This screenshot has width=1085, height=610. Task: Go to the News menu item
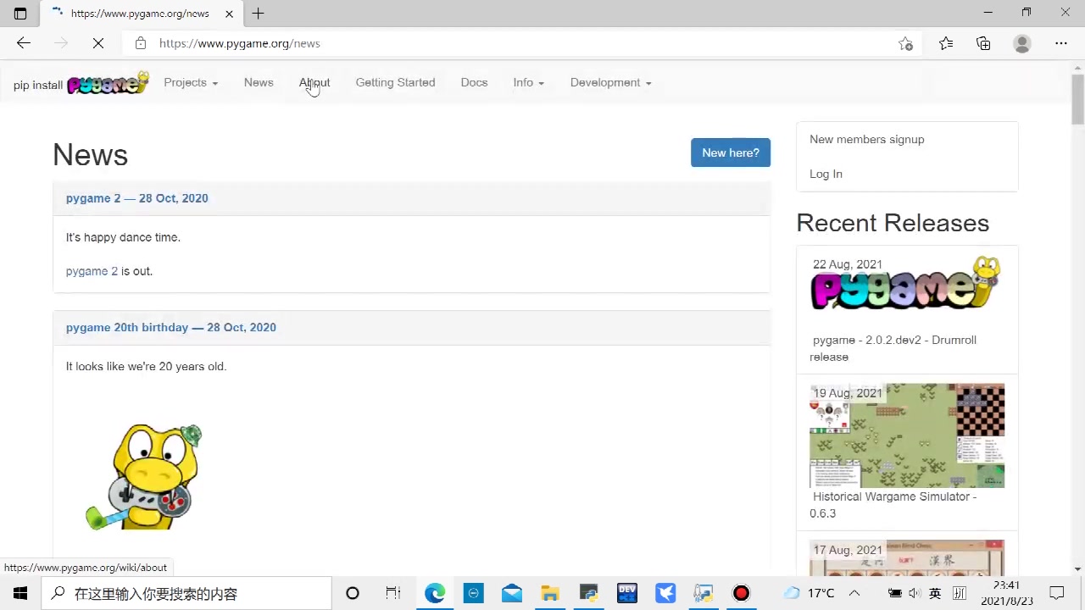(259, 82)
